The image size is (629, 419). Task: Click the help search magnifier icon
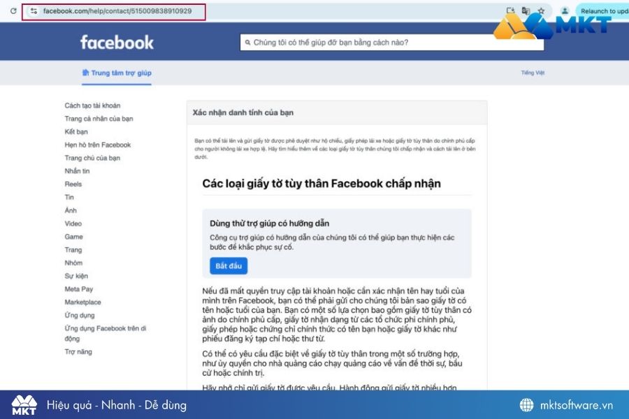coord(247,43)
